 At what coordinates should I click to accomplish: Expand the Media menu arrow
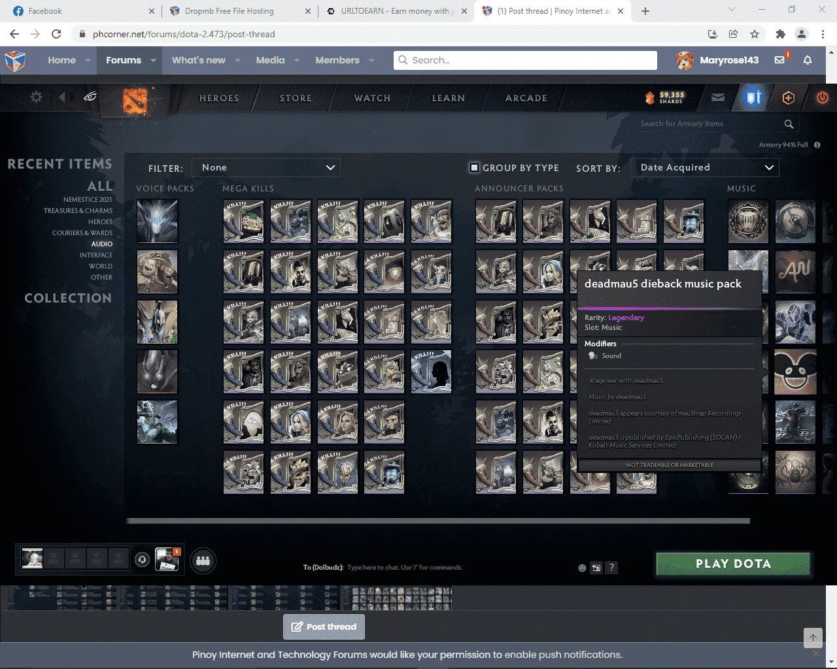click(297, 60)
